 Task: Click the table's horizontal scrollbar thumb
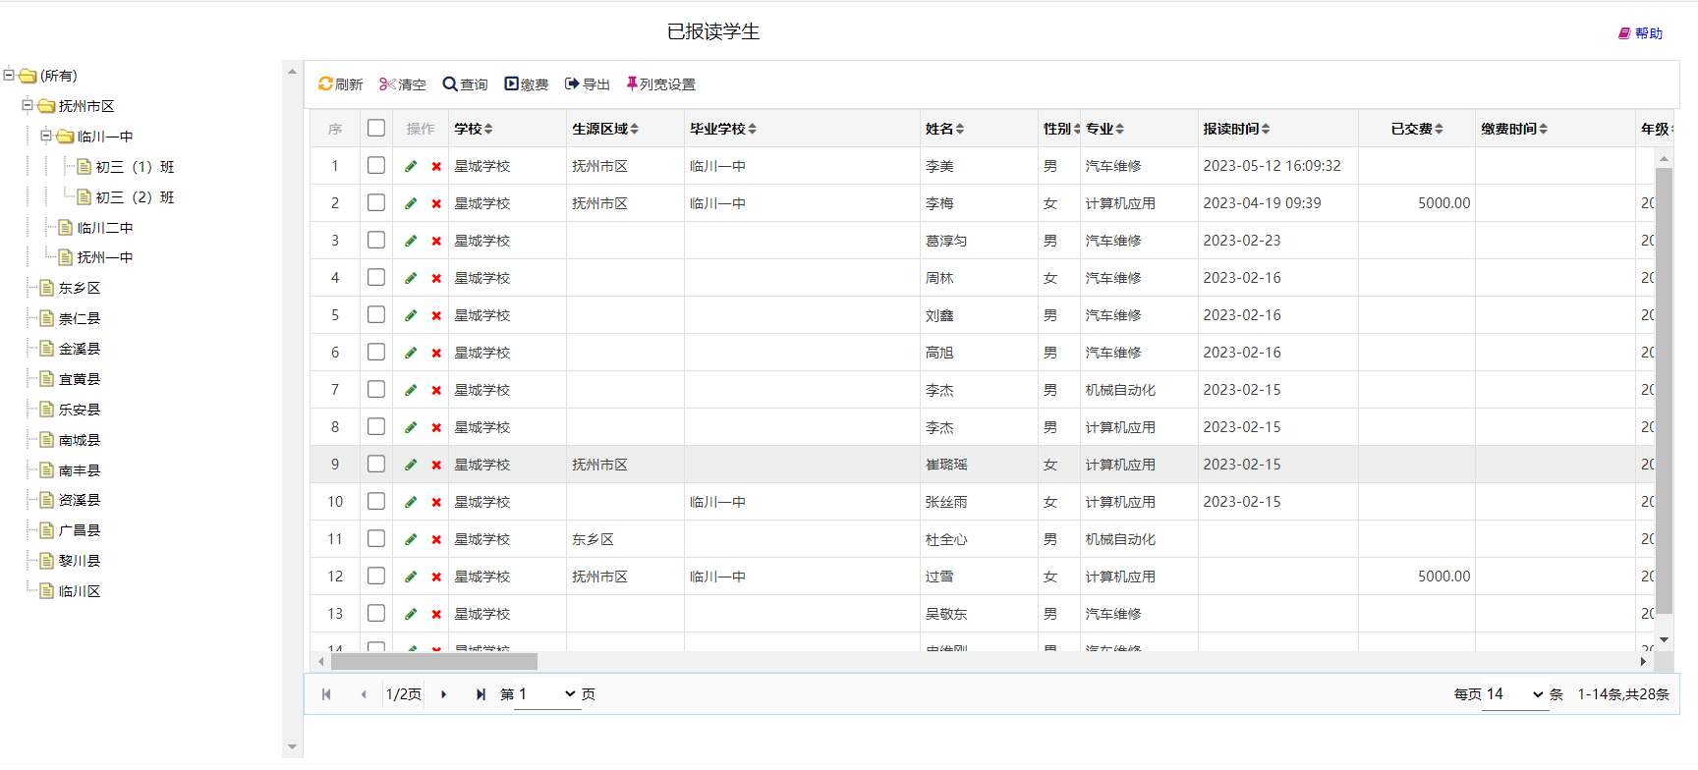click(x=434, y=662)
